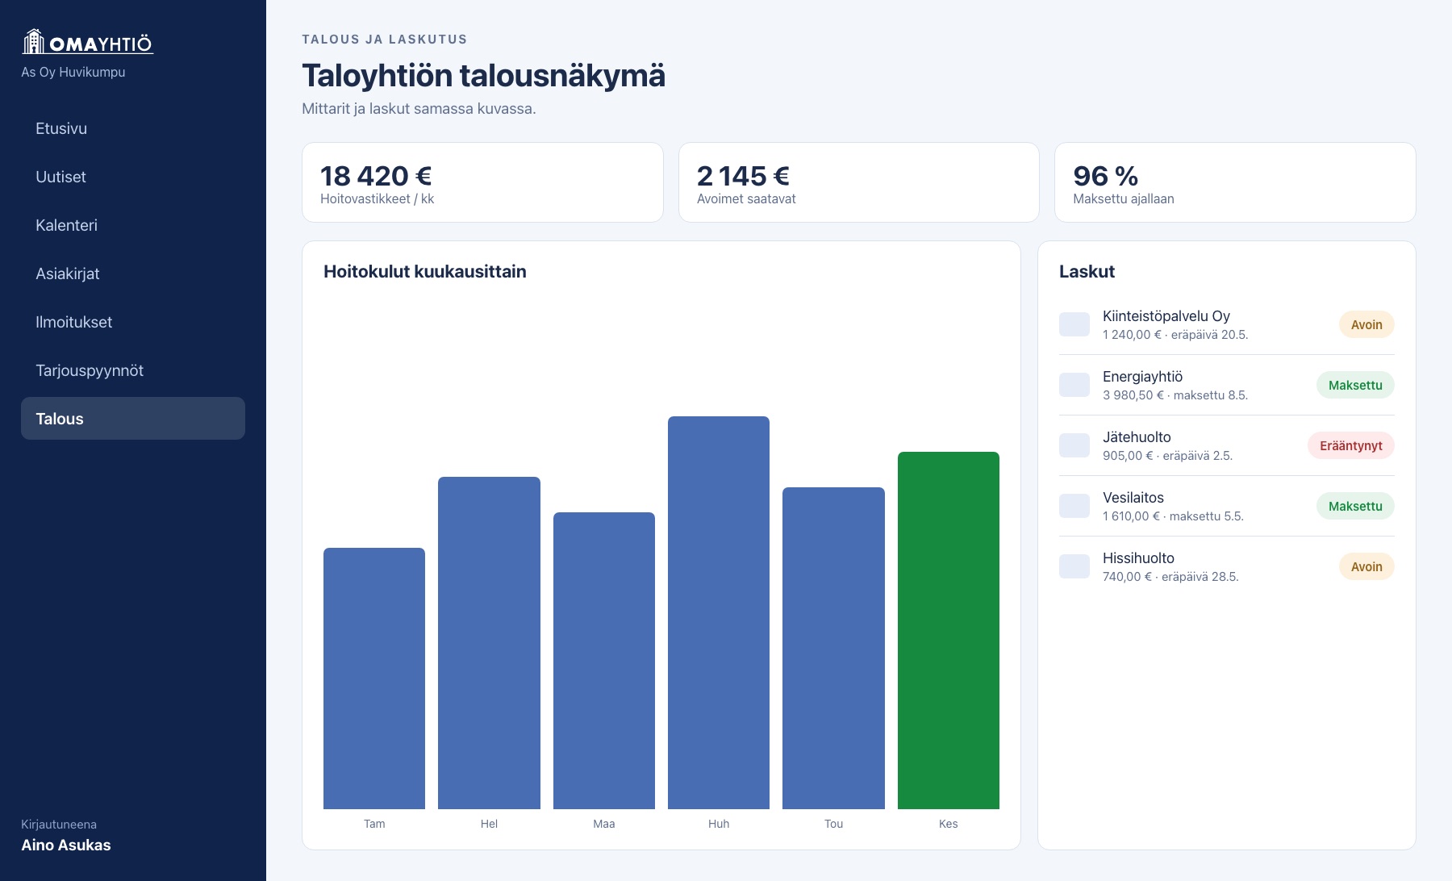Click the Tou bar in the chart
The width and height of the screenshot is (1452, 881).
833,648
